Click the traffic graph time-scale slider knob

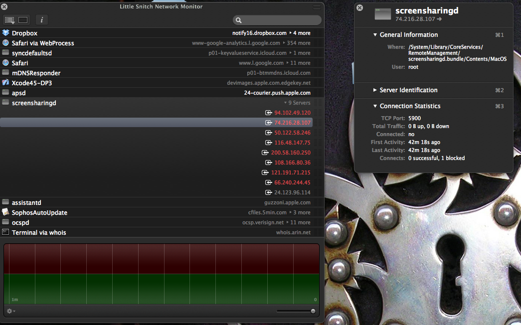click(313, 311)
